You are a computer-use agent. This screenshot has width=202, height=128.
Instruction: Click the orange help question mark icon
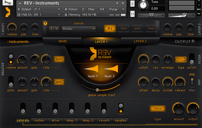pos(45,23)
